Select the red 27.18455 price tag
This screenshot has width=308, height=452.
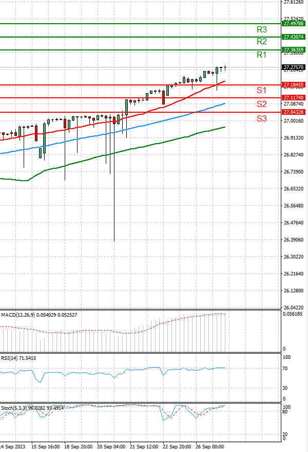tap(294, 84)
